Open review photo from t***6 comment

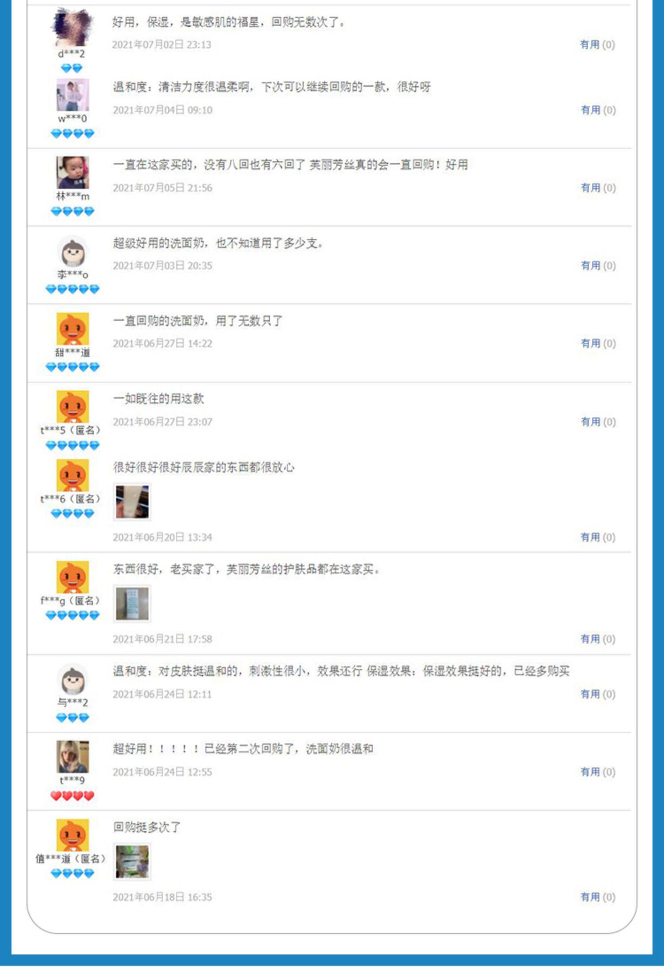[x=132, y=502]
